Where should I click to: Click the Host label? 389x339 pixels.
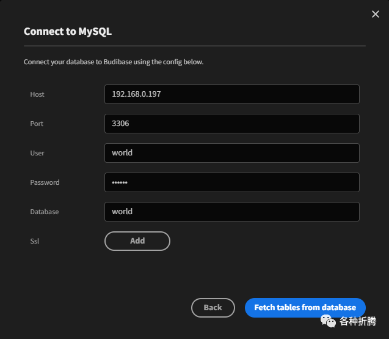click(x=37, y=94)
